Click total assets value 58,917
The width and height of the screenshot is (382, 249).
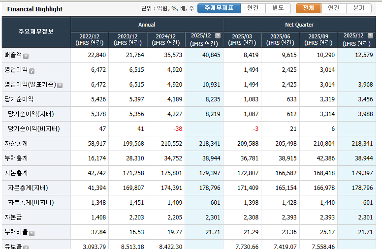96,144
